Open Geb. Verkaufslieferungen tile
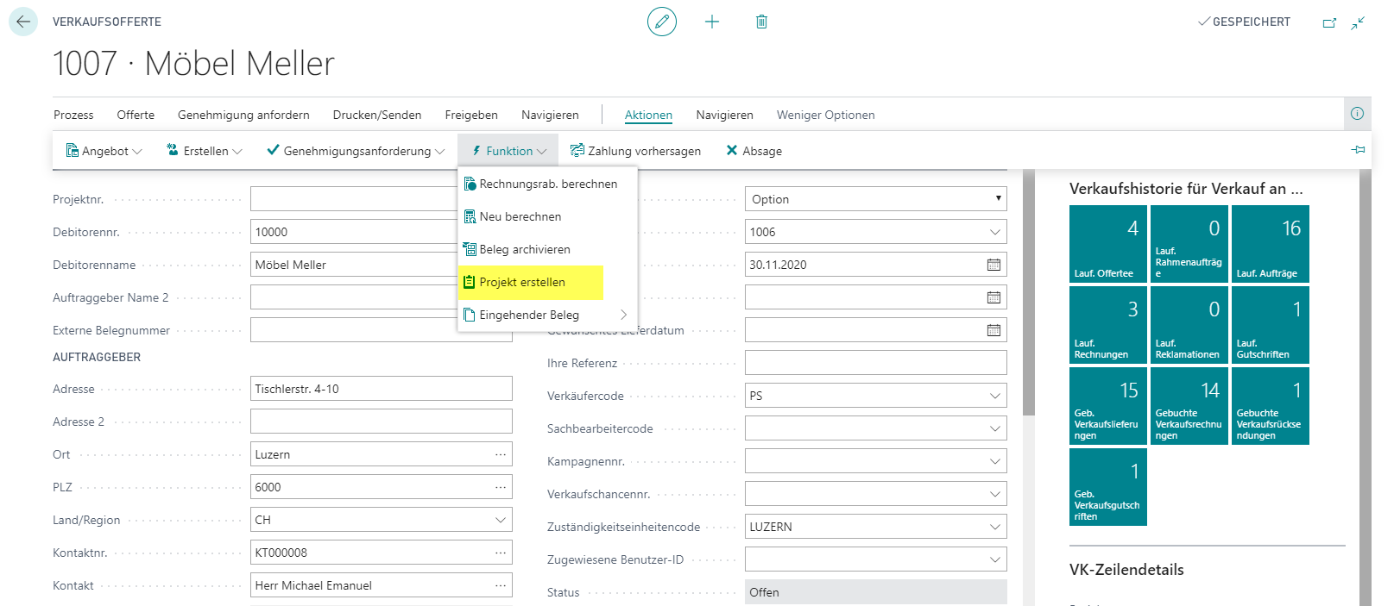Viewport: 1394px width, 606px height. (1107, 406)
